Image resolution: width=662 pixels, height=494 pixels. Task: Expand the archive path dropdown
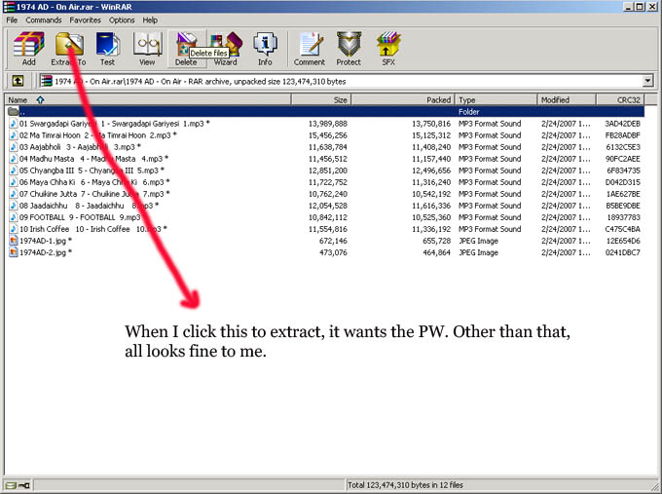coord(647,81)
